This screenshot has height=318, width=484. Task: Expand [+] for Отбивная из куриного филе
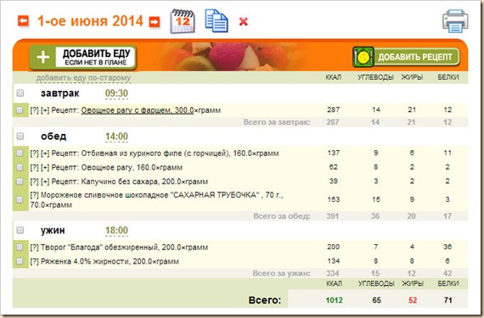pyautogui.click(x=45, y=153)
